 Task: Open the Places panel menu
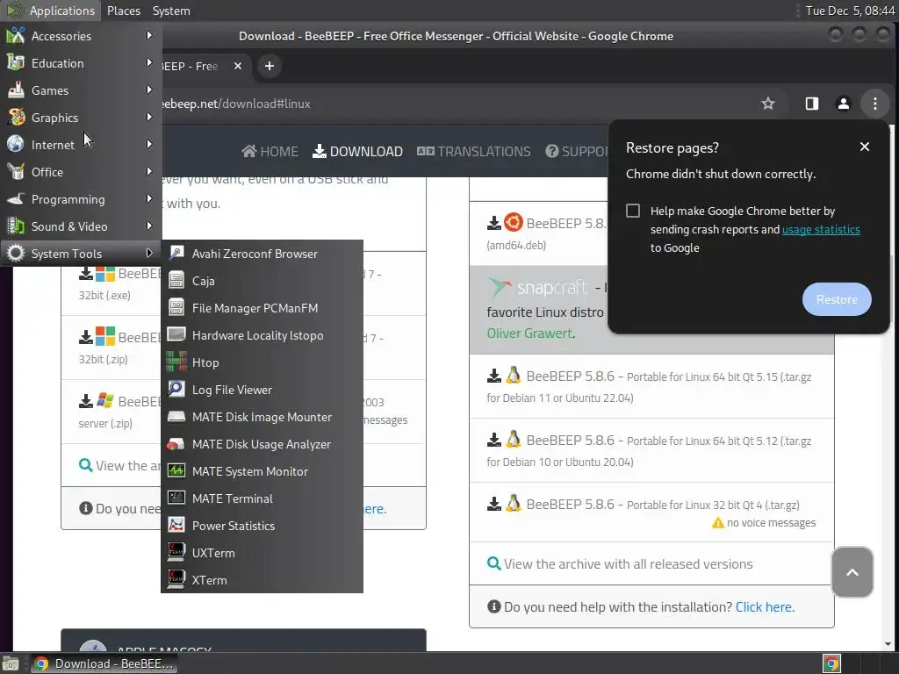123,11
